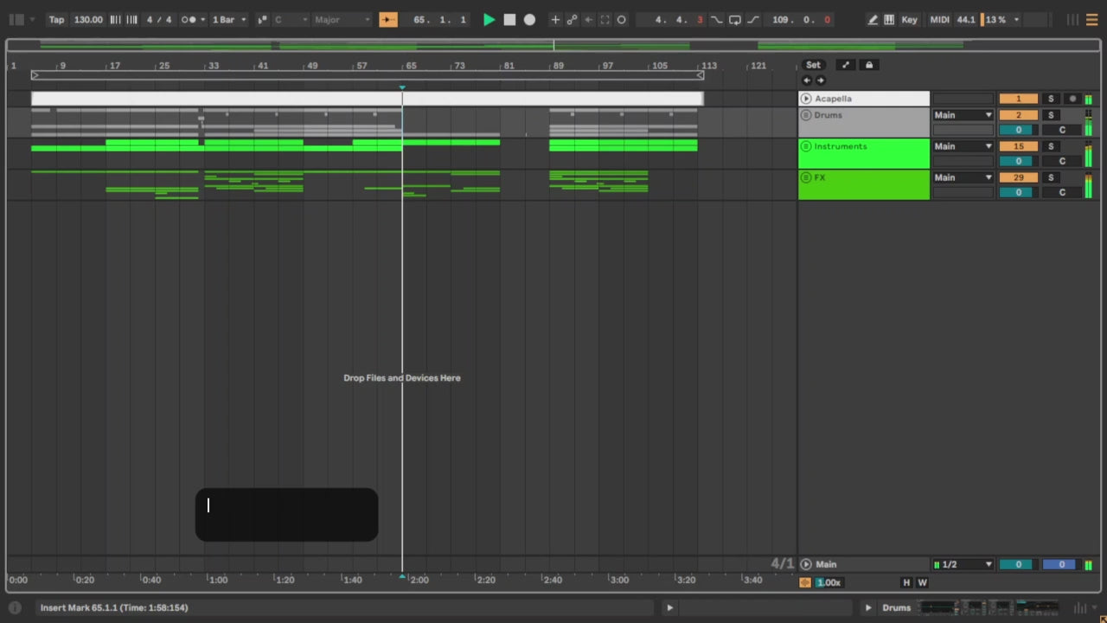
Task: Unfold the FX group track
Action: tap(806, 177)
